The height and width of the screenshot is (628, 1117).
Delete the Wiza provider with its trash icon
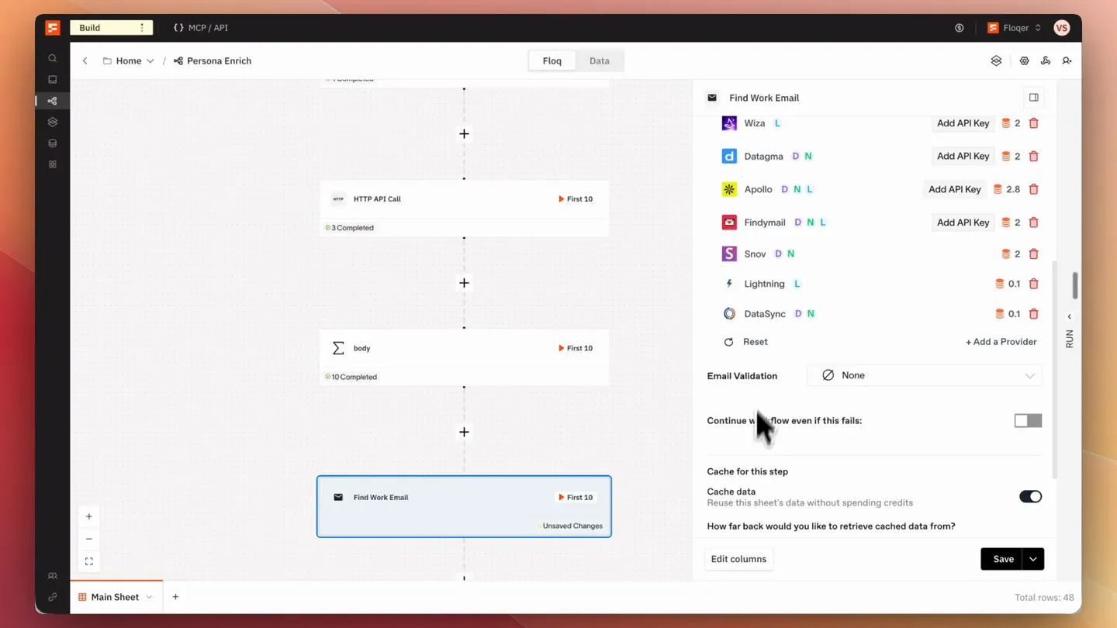click(1033, 123)
